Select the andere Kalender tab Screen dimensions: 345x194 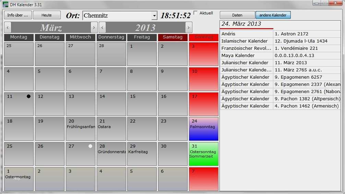273,15
